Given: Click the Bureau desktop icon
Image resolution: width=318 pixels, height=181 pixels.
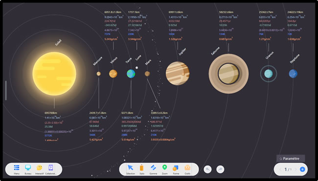Looking at the screenshot, I should [x=28, y=168].
